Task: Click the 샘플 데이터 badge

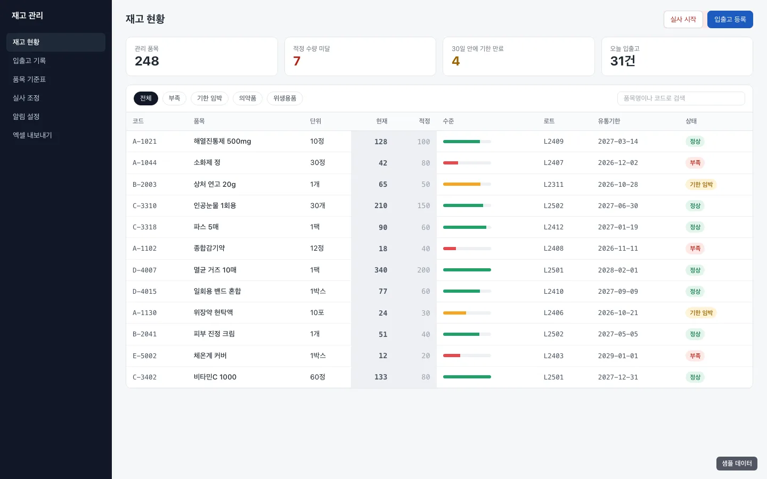Action: (737, 464)
